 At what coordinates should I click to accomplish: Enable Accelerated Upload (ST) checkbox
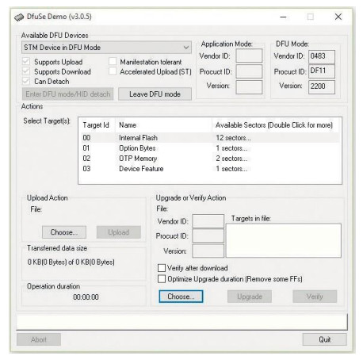113,71
